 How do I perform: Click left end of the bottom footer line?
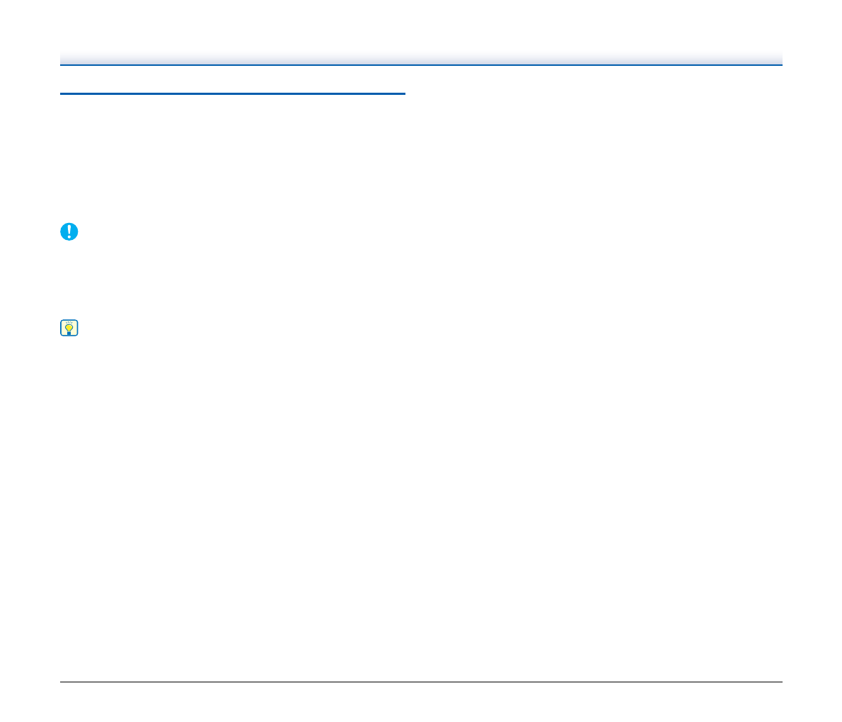click(62, 682)
